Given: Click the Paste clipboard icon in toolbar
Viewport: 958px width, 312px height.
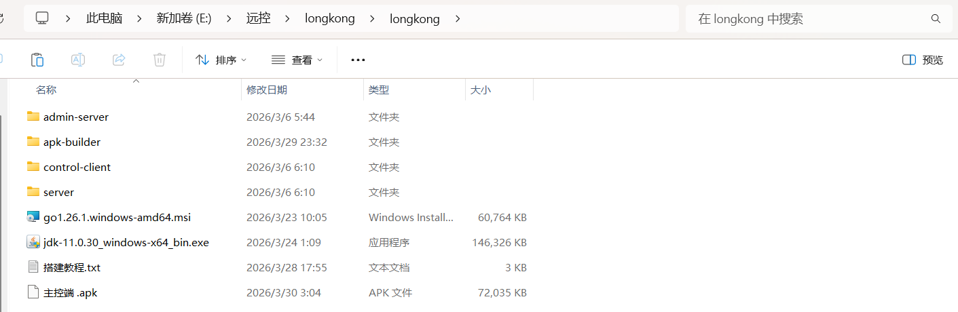Looking at the screenshot, I should tap(37, 60).
